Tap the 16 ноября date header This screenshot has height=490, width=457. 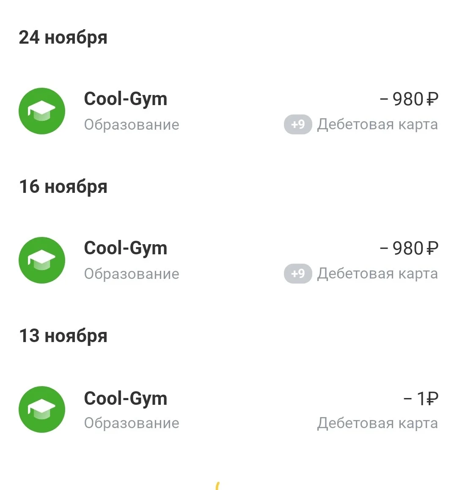pos(63,187)
